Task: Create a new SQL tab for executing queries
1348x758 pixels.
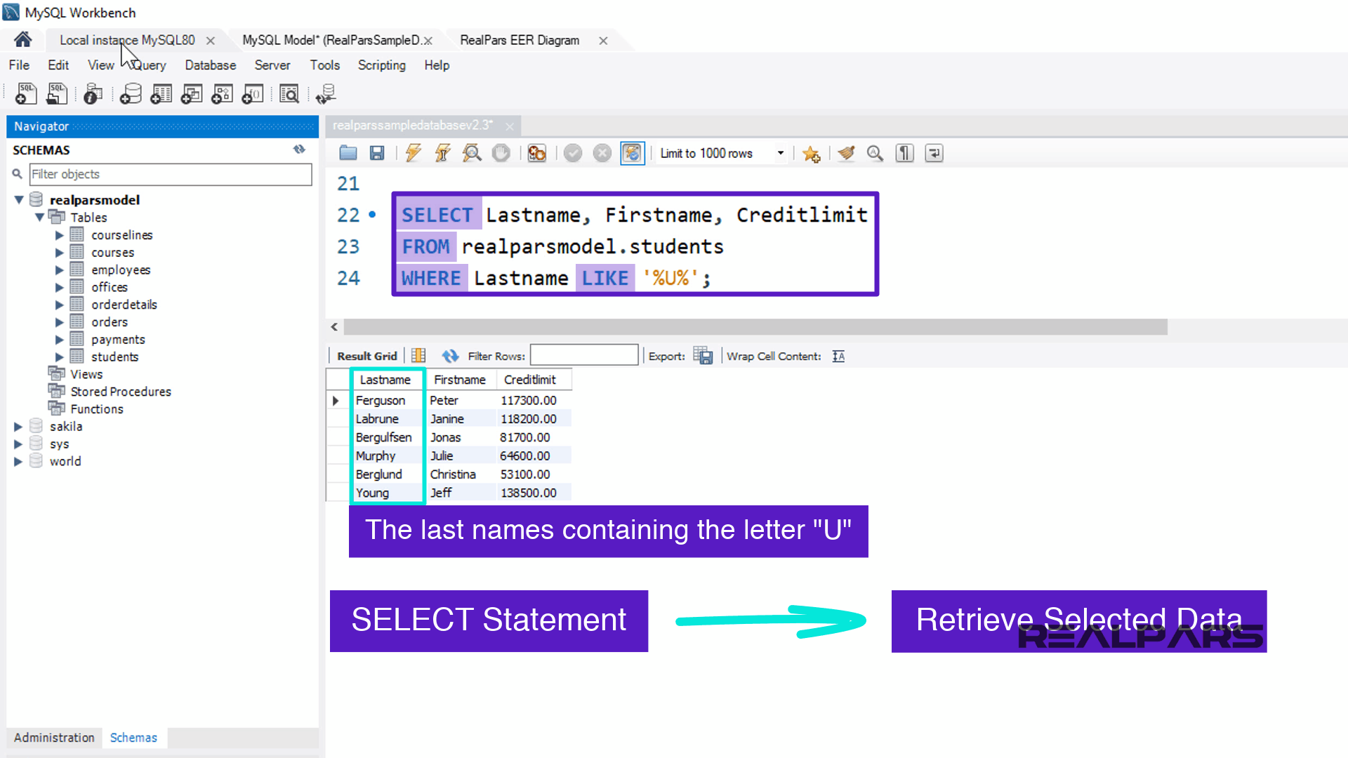Action: point(25,93)
